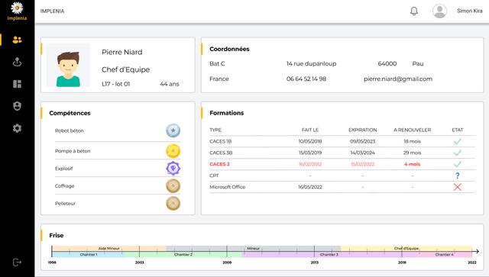Click the Explosif purple diamond badge
Viewport: 489px width, 277px height.
(173, 169)
